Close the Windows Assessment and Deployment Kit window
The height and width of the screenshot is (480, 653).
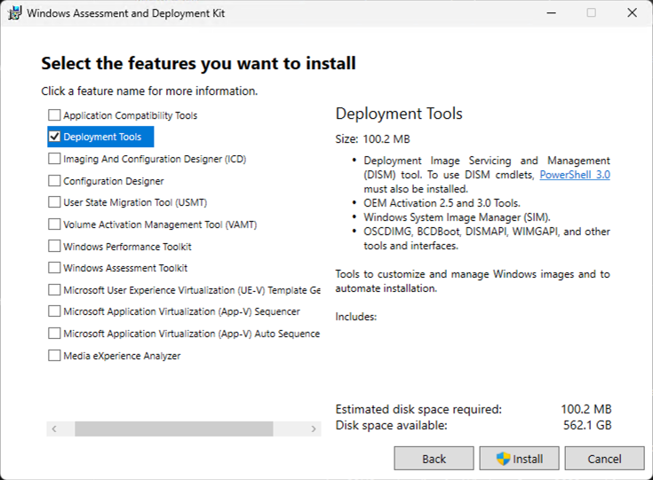633,13
